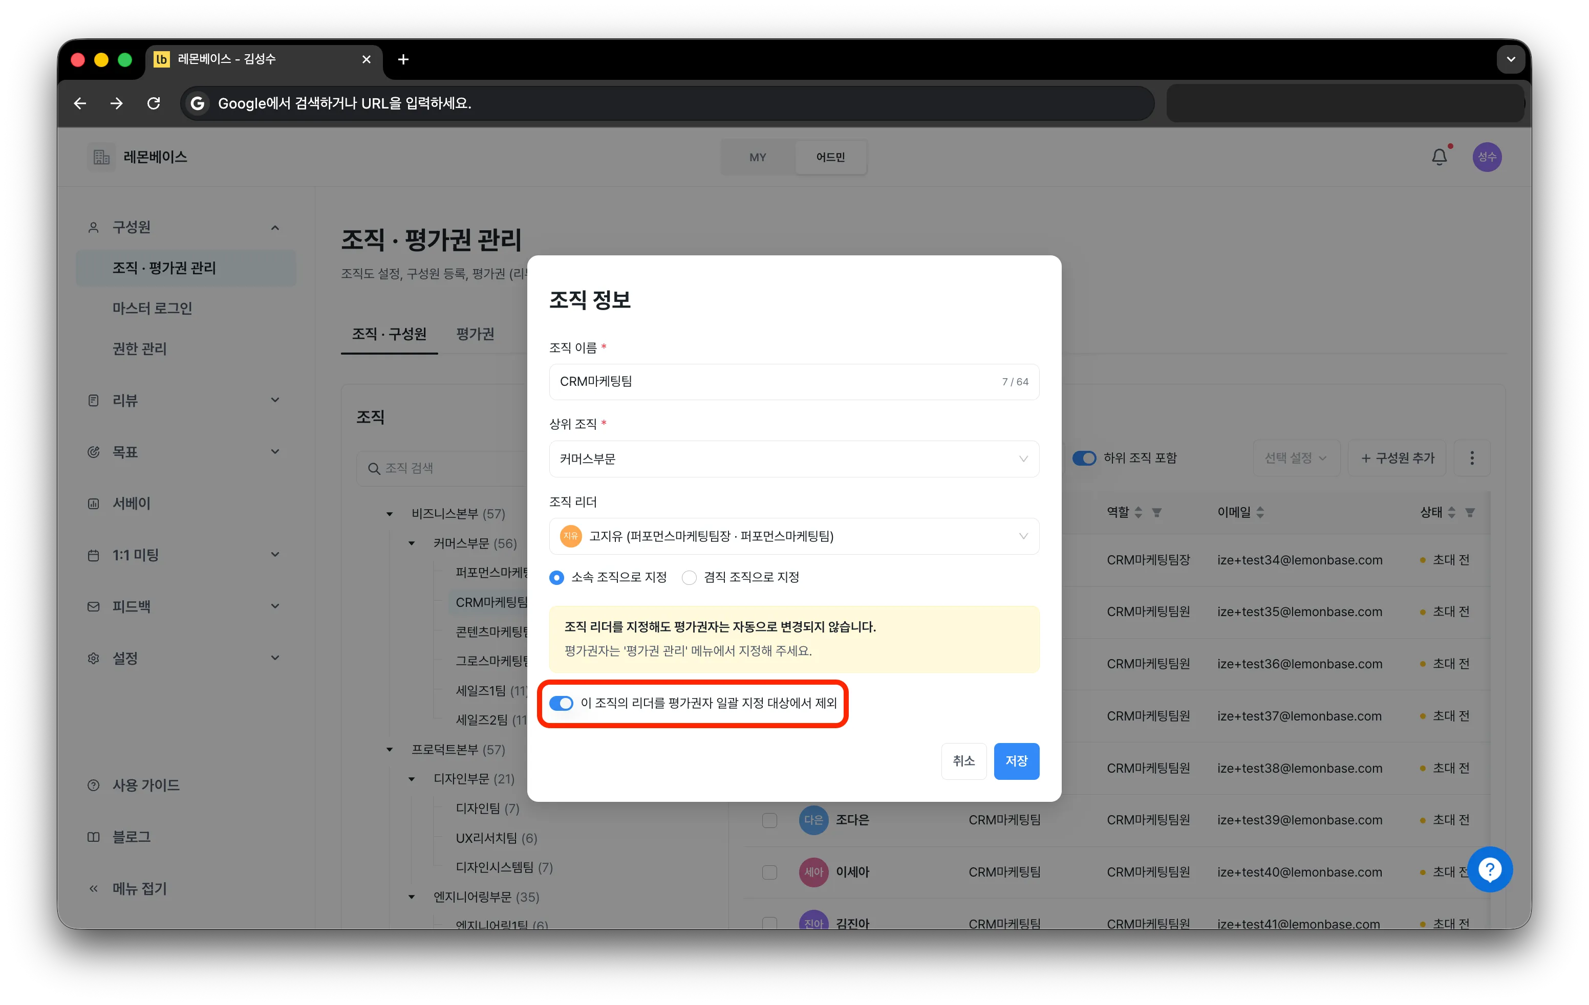Select 겸직 조직으로 지정 radio option
The width and height of the screenshot is (1589, 1005).
pos(689,578)
